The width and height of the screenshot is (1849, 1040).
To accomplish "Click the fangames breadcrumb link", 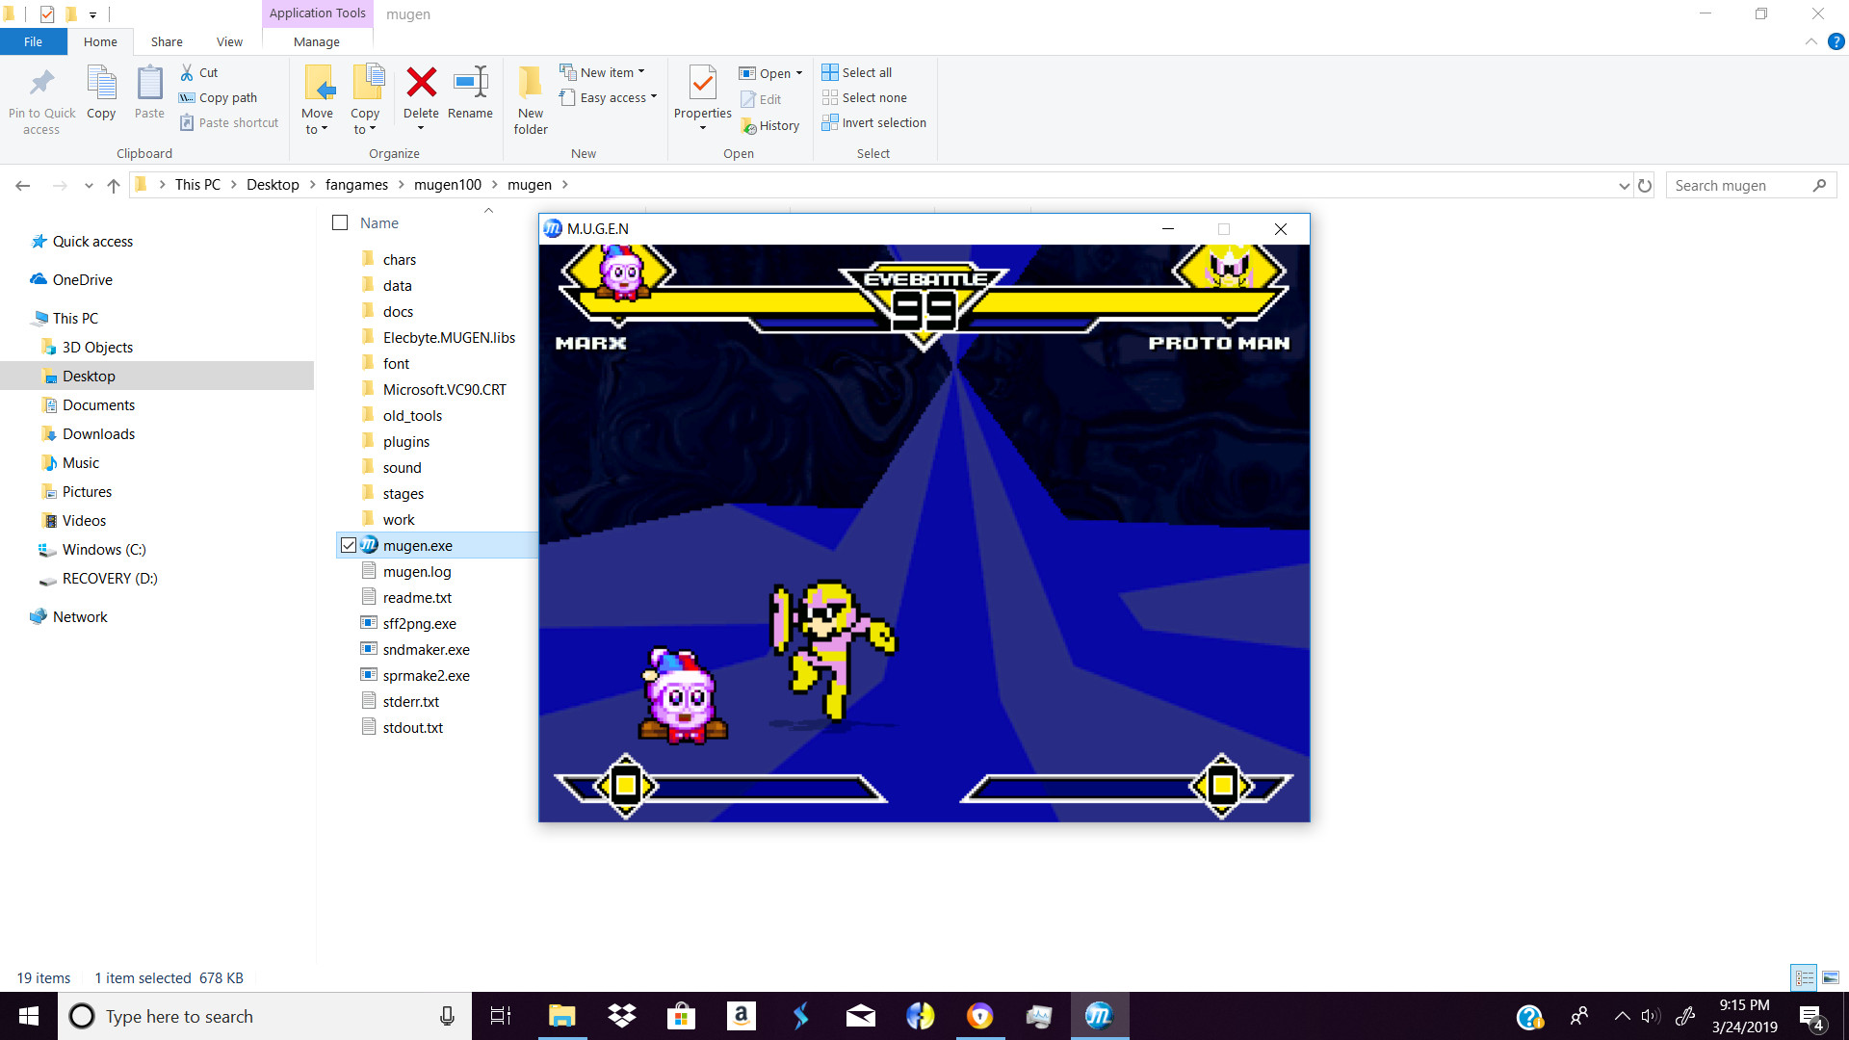I will click(356, 185).
